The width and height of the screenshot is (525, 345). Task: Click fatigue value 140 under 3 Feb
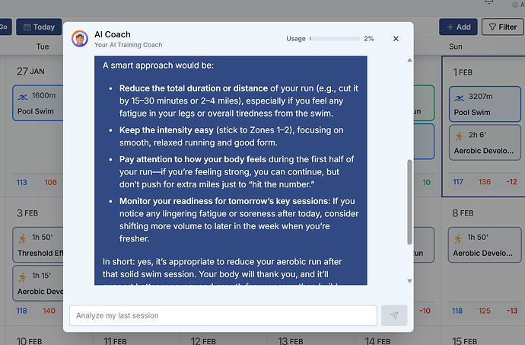tap(49, 311)
